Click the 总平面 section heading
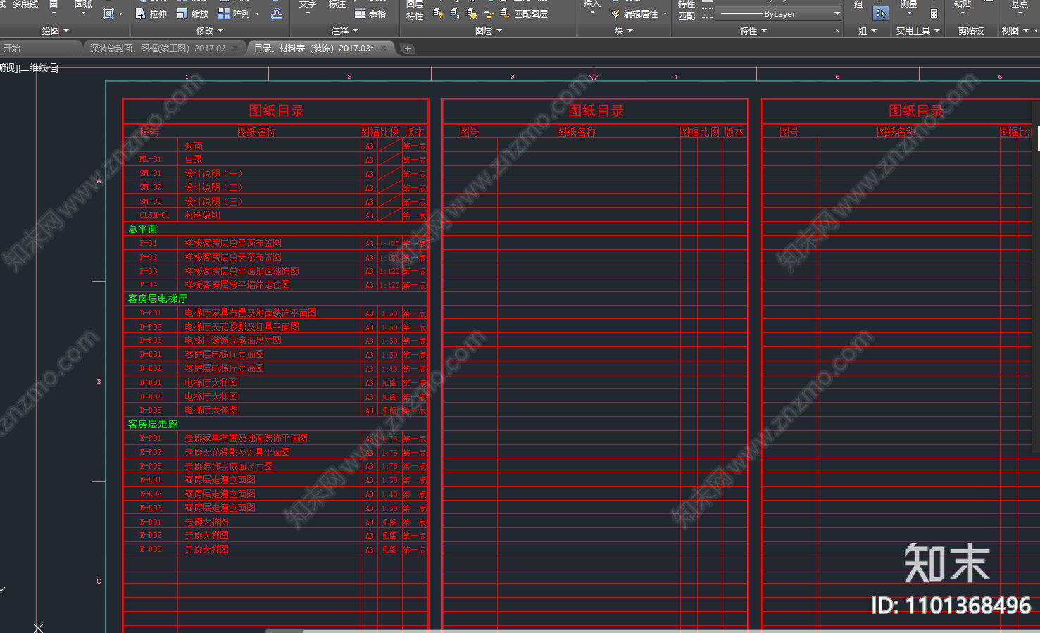Viewport: 1040px width, 633px height. pyautogui.click(x=142, y=229)
